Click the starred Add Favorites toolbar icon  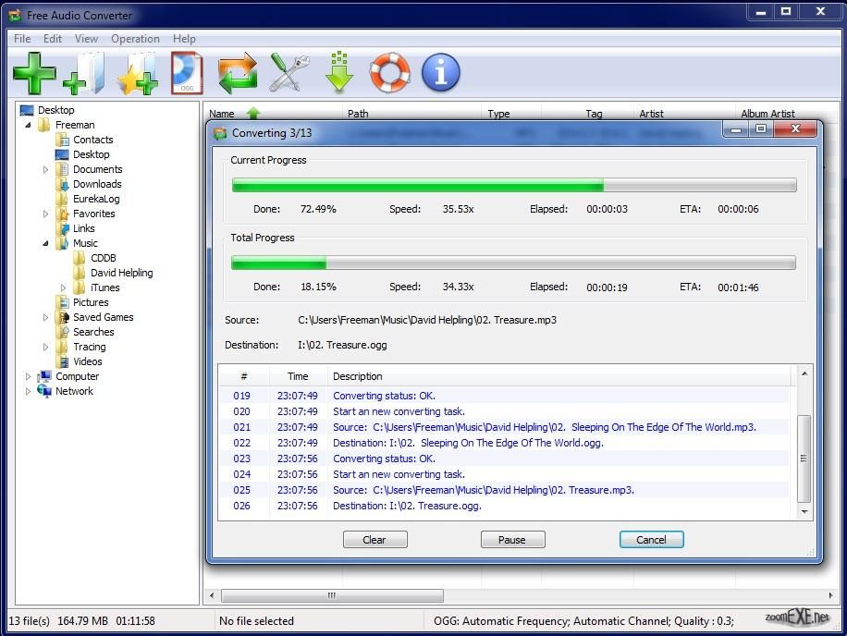tap(137, 73)
